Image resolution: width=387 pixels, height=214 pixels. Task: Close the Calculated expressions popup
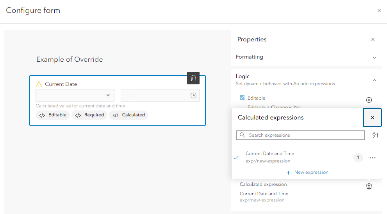[x=373, y=118]
